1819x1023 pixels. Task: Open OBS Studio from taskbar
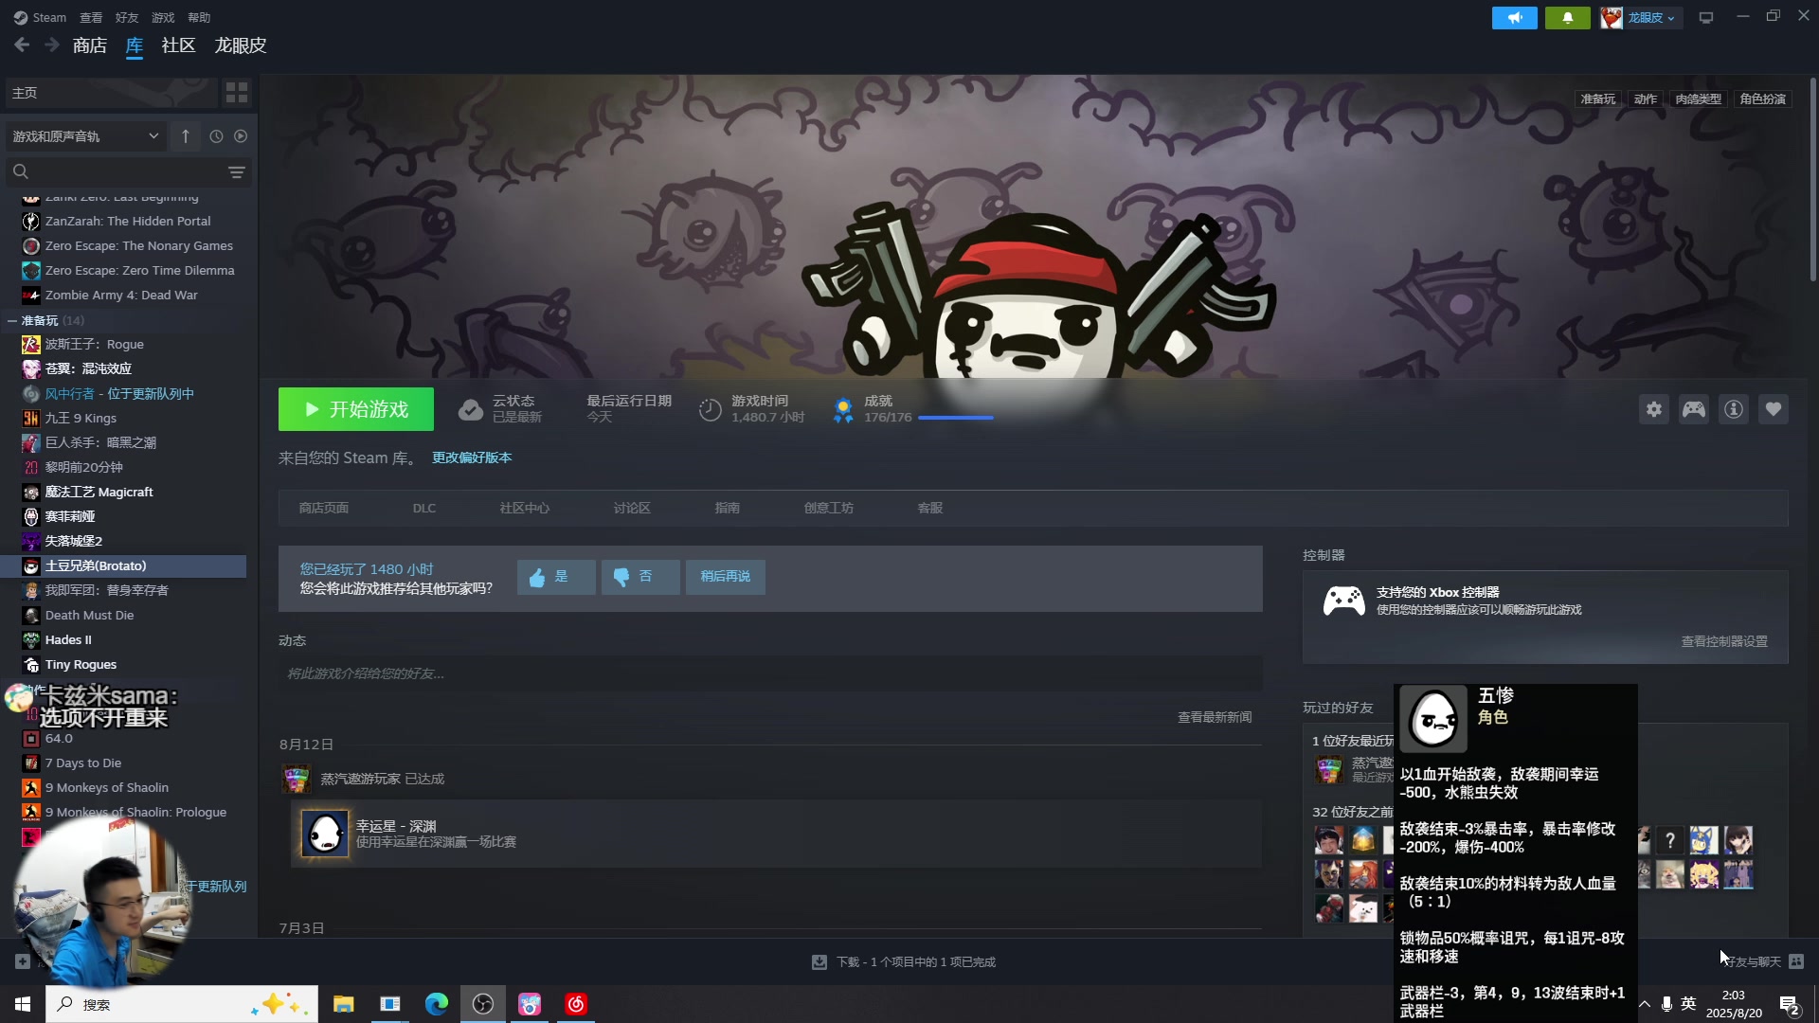(x=483, y=1004)
